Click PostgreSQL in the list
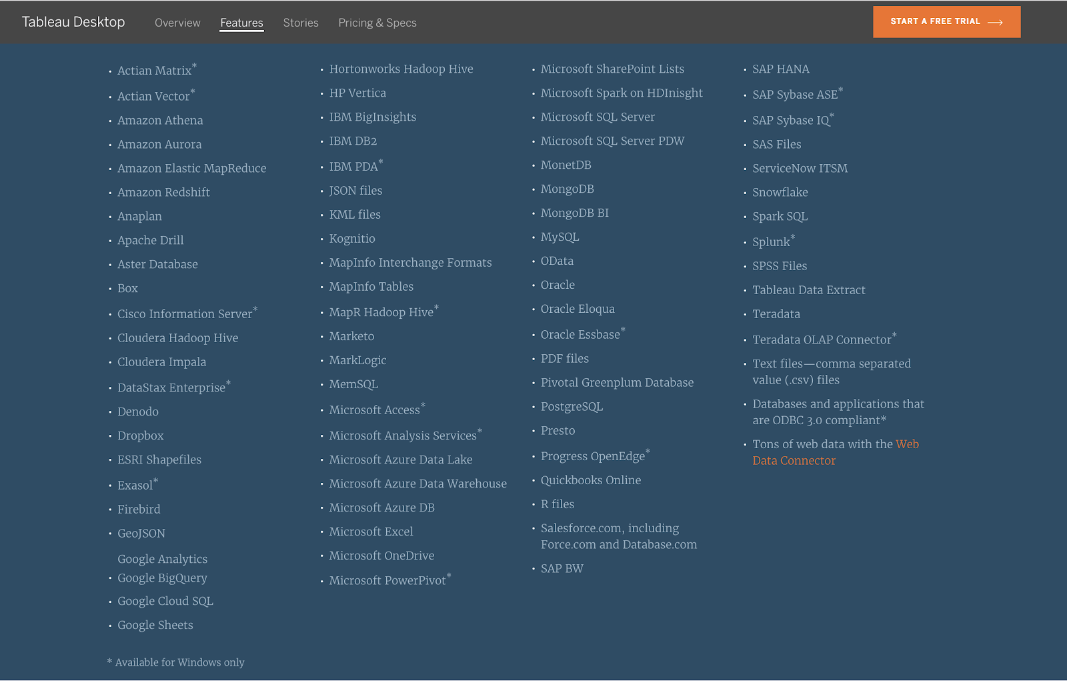The image size is (1067, 683). 572,406
